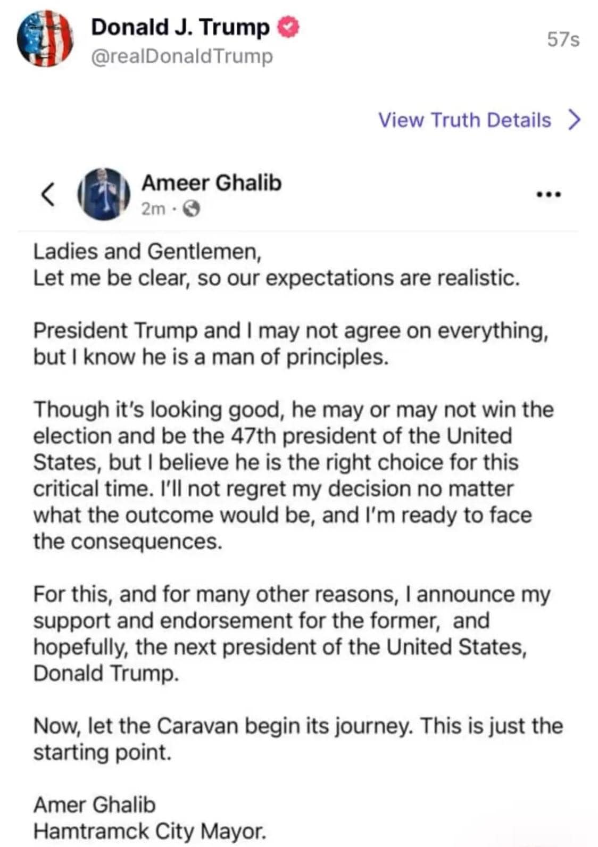
Task: Open View Truth Details link
Action: point(464,120)
